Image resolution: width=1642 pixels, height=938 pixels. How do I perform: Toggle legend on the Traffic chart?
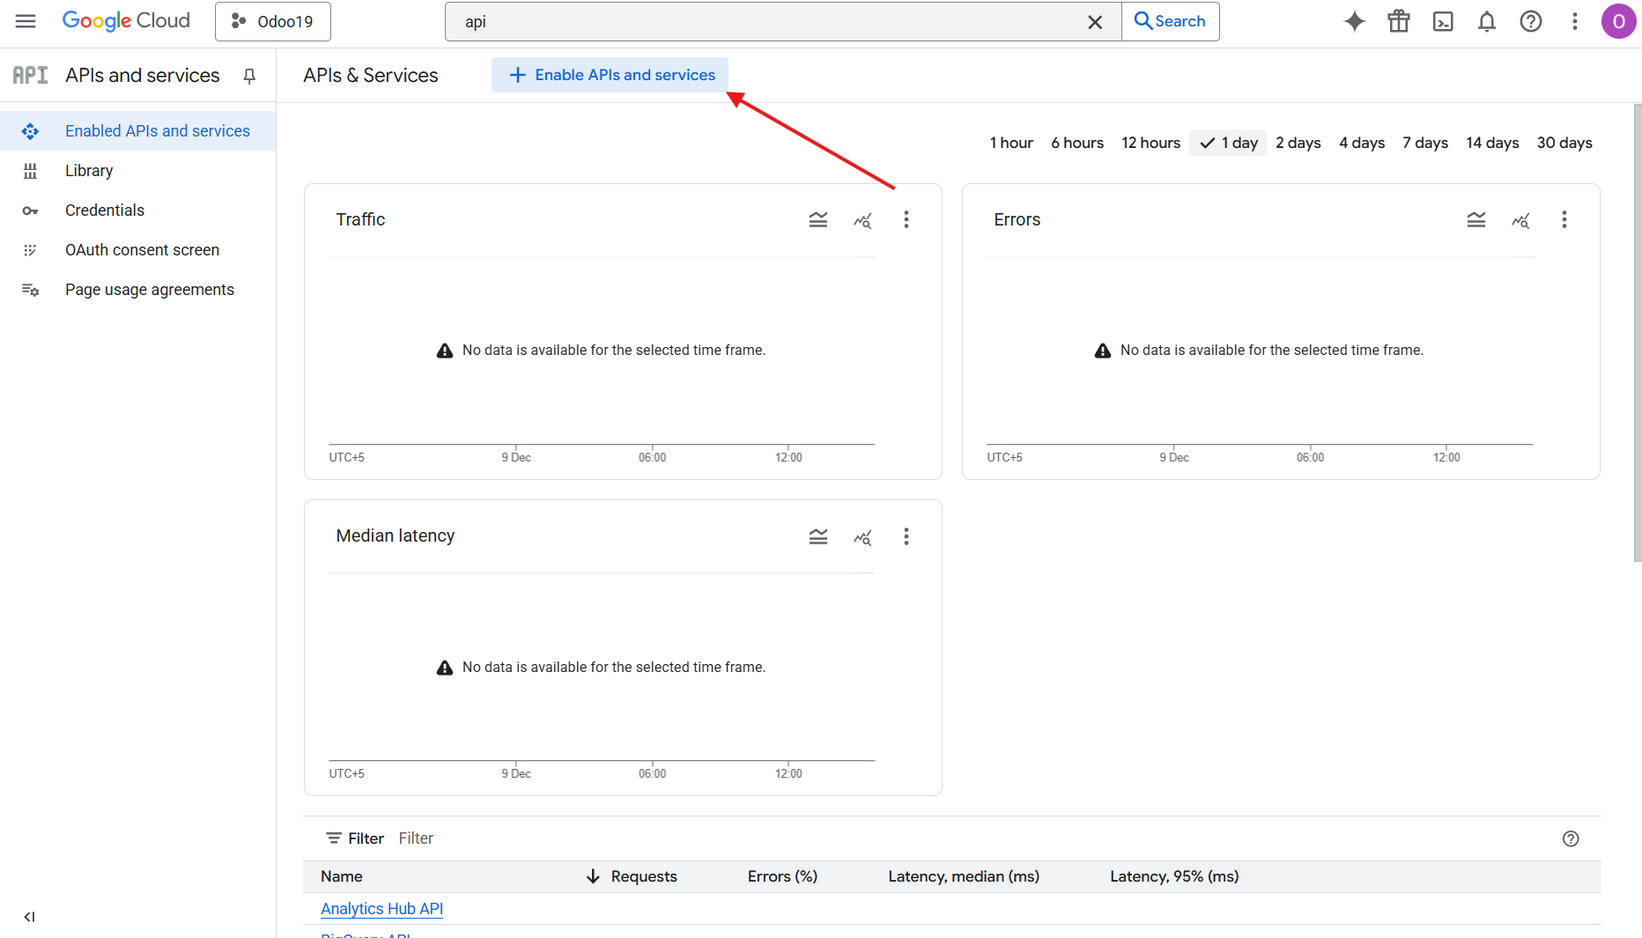click(818, 220)
